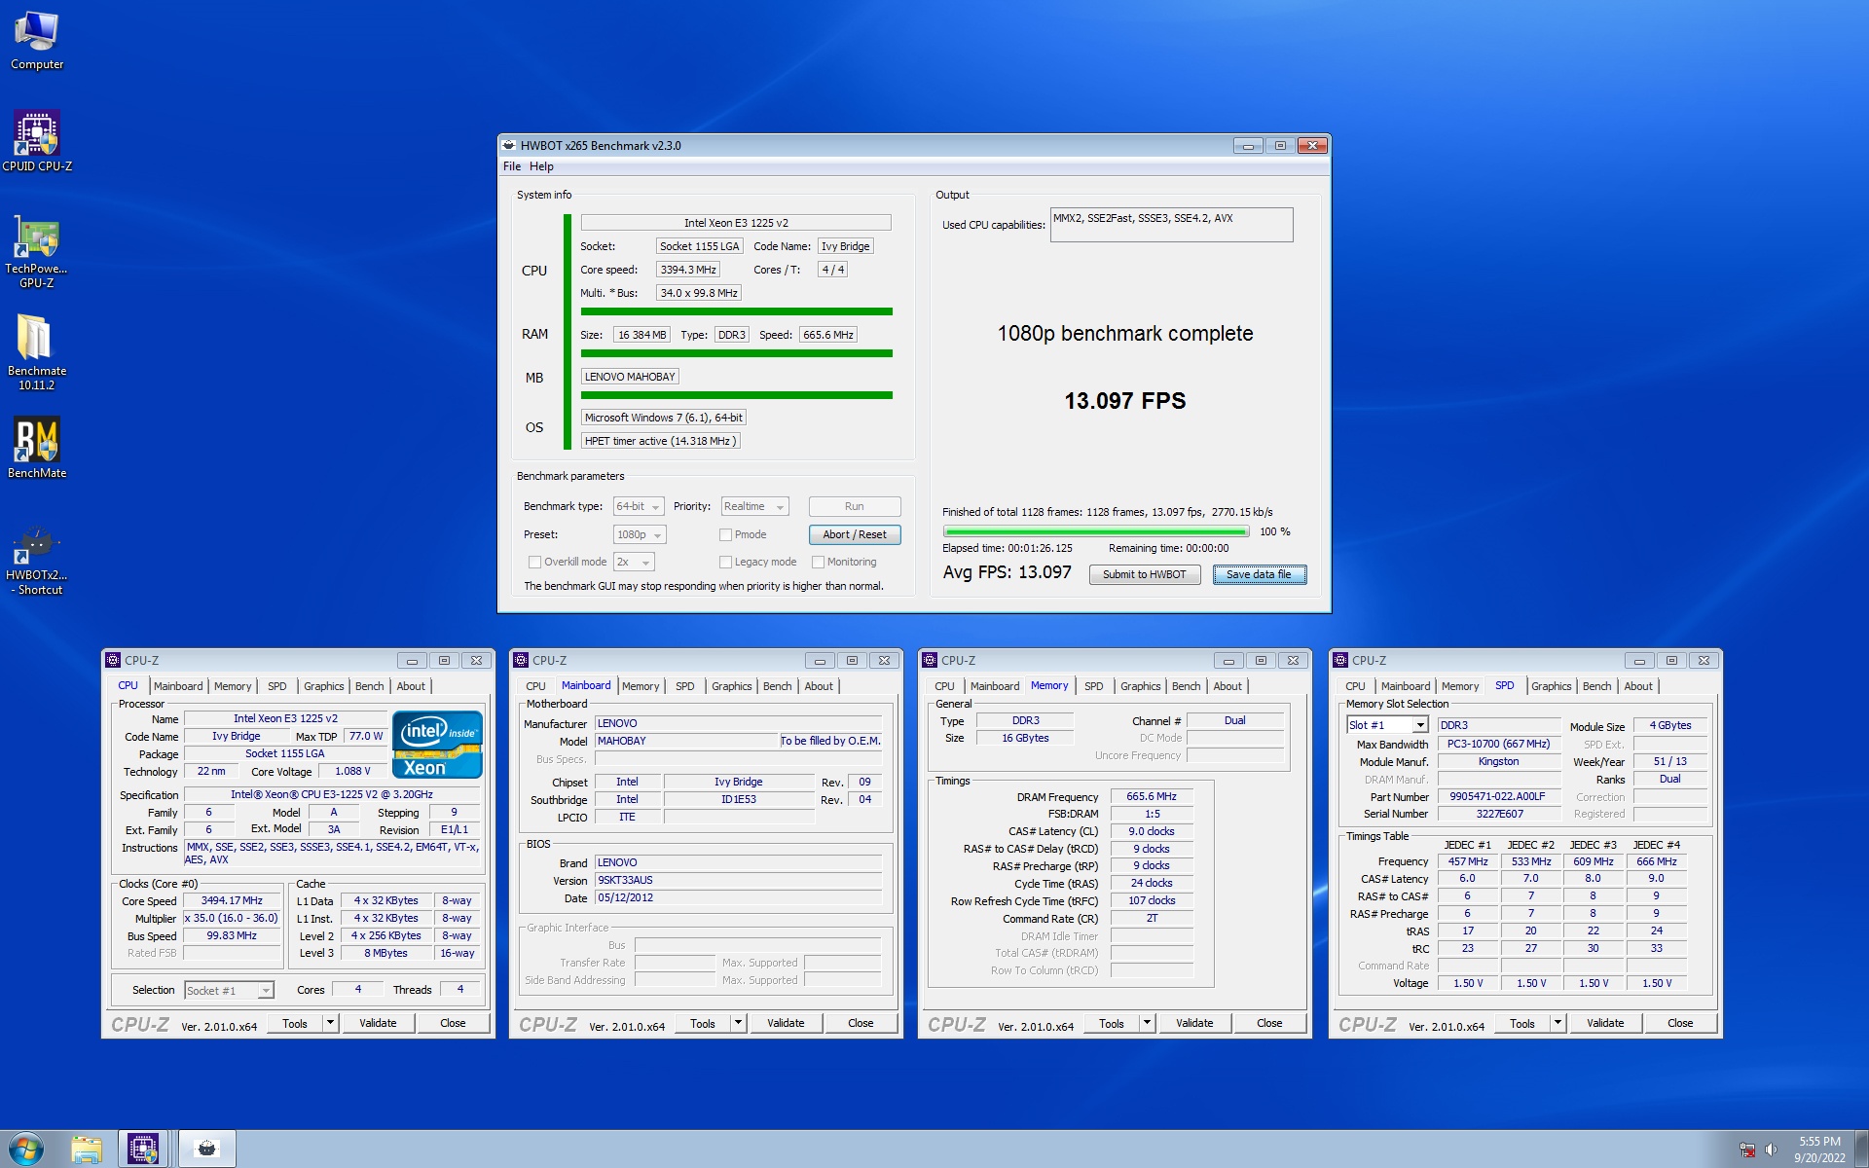Click the Windows Start orb
Image resolution: width=1869 pixels, height=1168 pixels.
(26, 1150)
